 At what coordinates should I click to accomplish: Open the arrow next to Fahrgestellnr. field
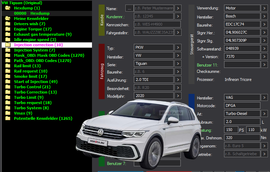point(178,32)
